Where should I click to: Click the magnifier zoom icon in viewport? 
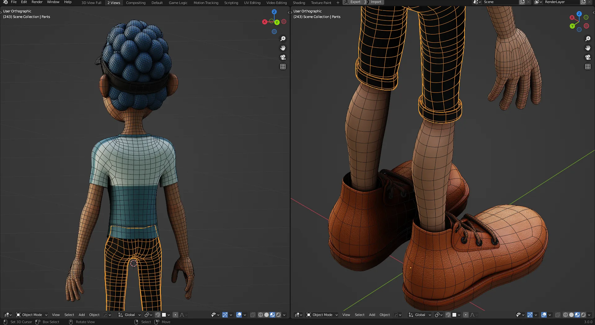coord(283,38)
